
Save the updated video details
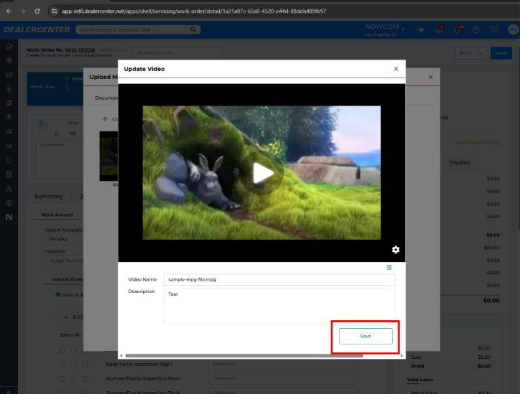[366, 336]
